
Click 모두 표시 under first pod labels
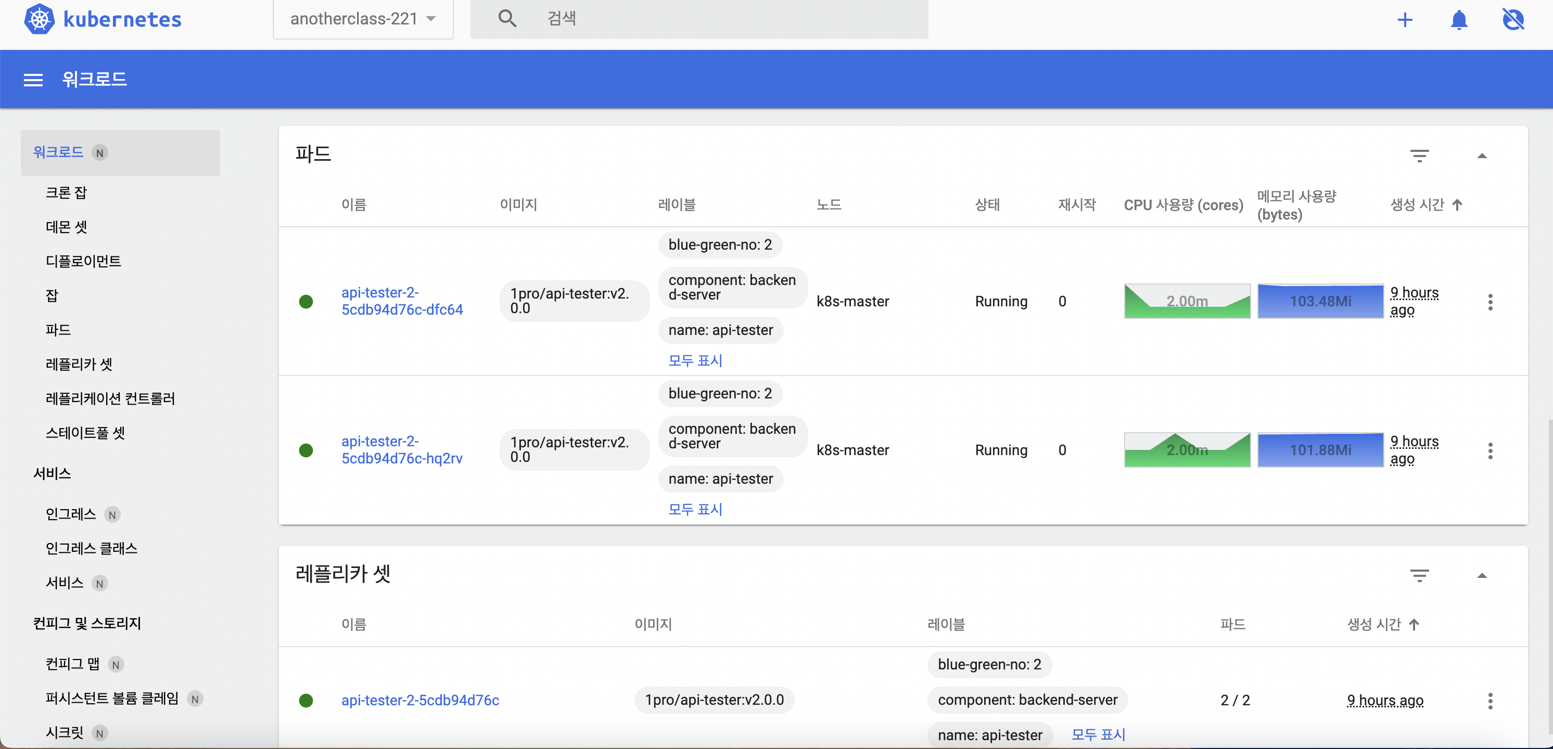point(695,360)
